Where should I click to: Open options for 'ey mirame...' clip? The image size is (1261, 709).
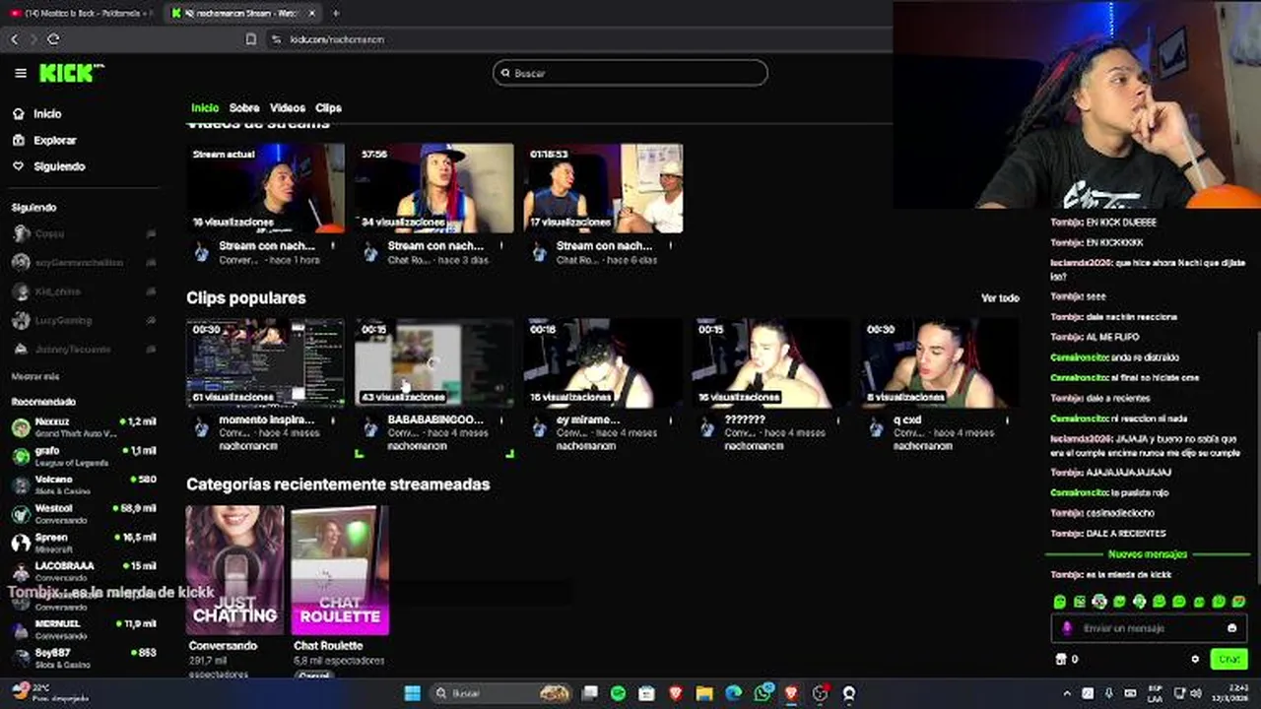(x=670, y=420)
